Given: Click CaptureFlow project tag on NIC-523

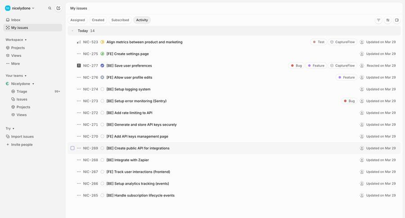Looking at the screenshot, I should (x=342, y=42).
